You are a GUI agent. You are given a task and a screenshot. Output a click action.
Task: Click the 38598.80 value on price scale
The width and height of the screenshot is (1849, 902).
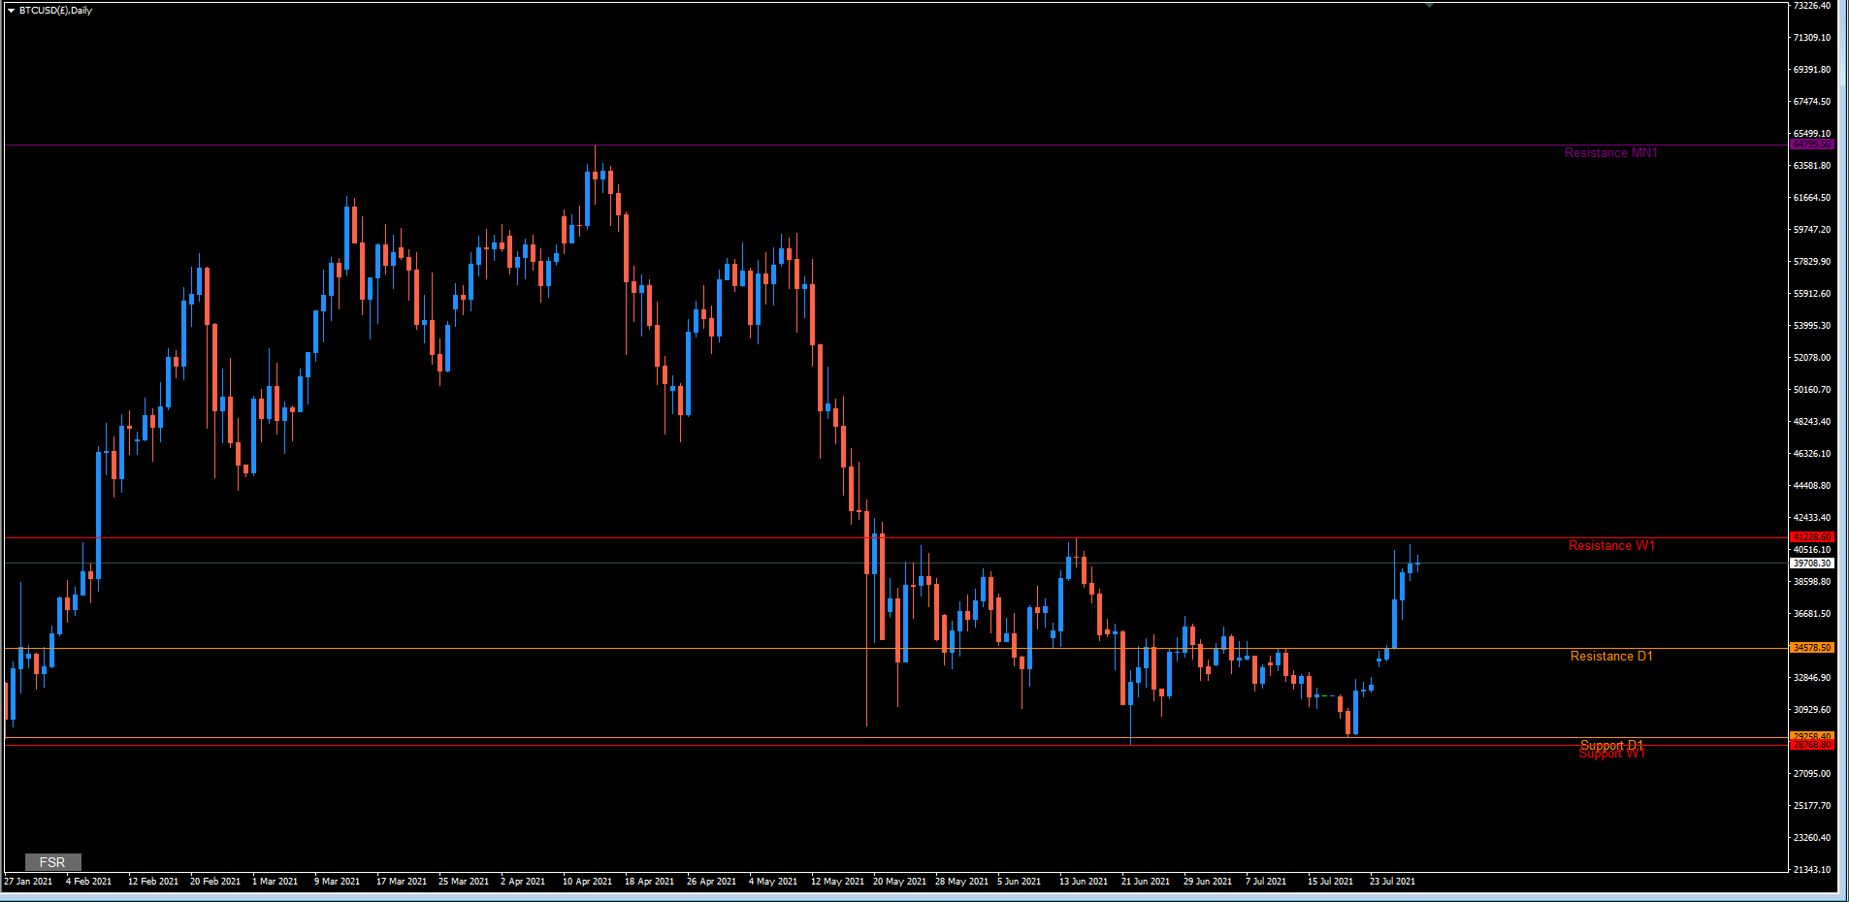point(1812,582)
